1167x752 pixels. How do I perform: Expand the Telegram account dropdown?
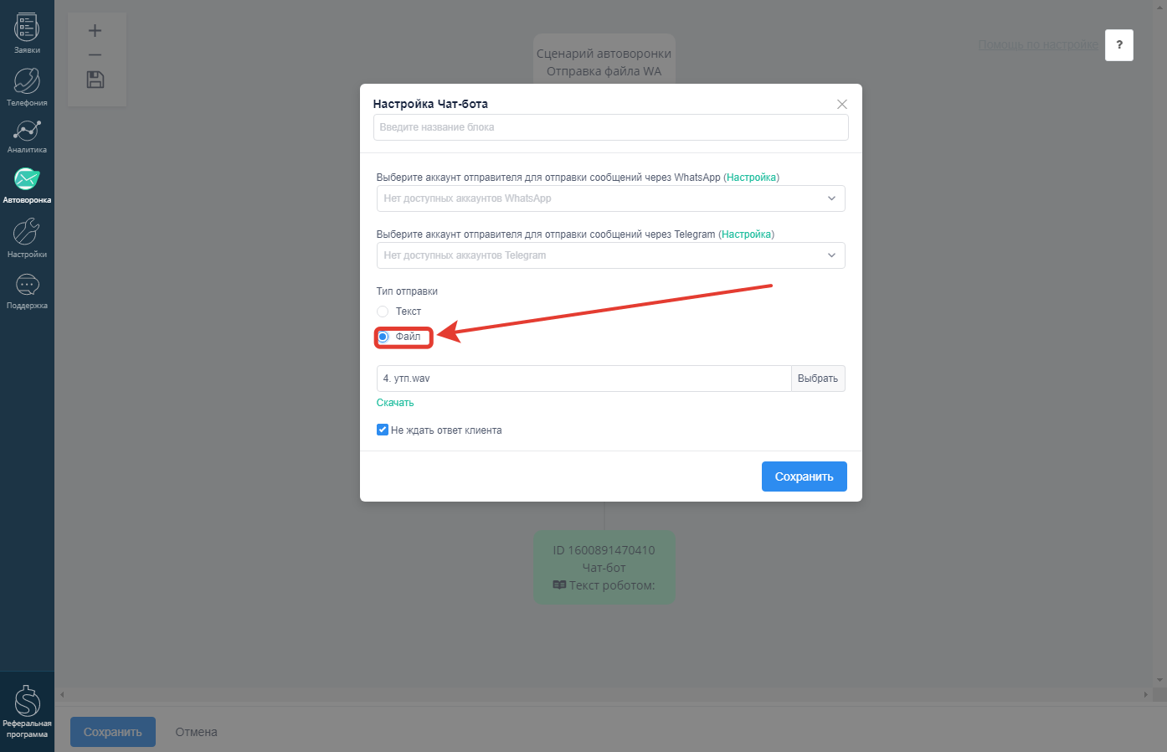(610, 255)
